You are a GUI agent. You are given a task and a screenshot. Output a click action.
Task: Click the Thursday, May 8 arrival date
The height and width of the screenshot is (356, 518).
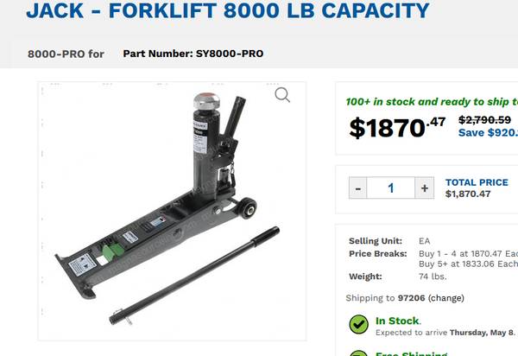coord(482,333)
